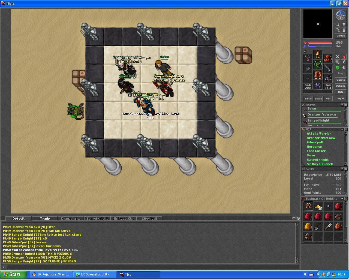Open the Dranzer fr... private chat tab
This screenshot has width=349, height=279.
(x=71, y=219)
